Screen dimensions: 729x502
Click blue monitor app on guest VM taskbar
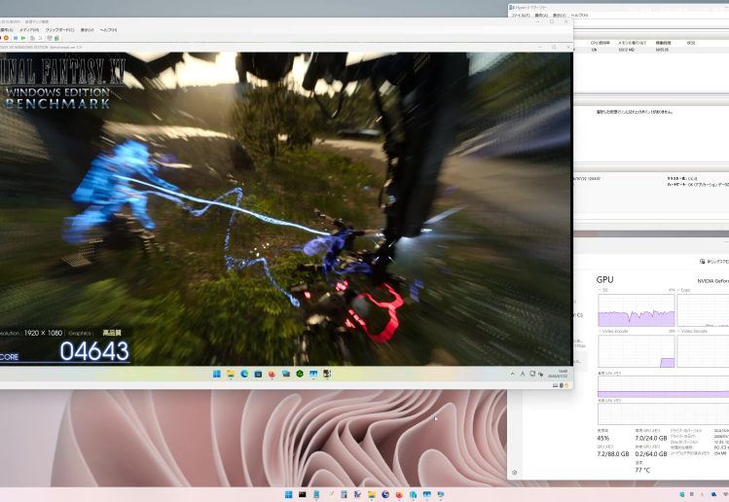tap(313, 374)
